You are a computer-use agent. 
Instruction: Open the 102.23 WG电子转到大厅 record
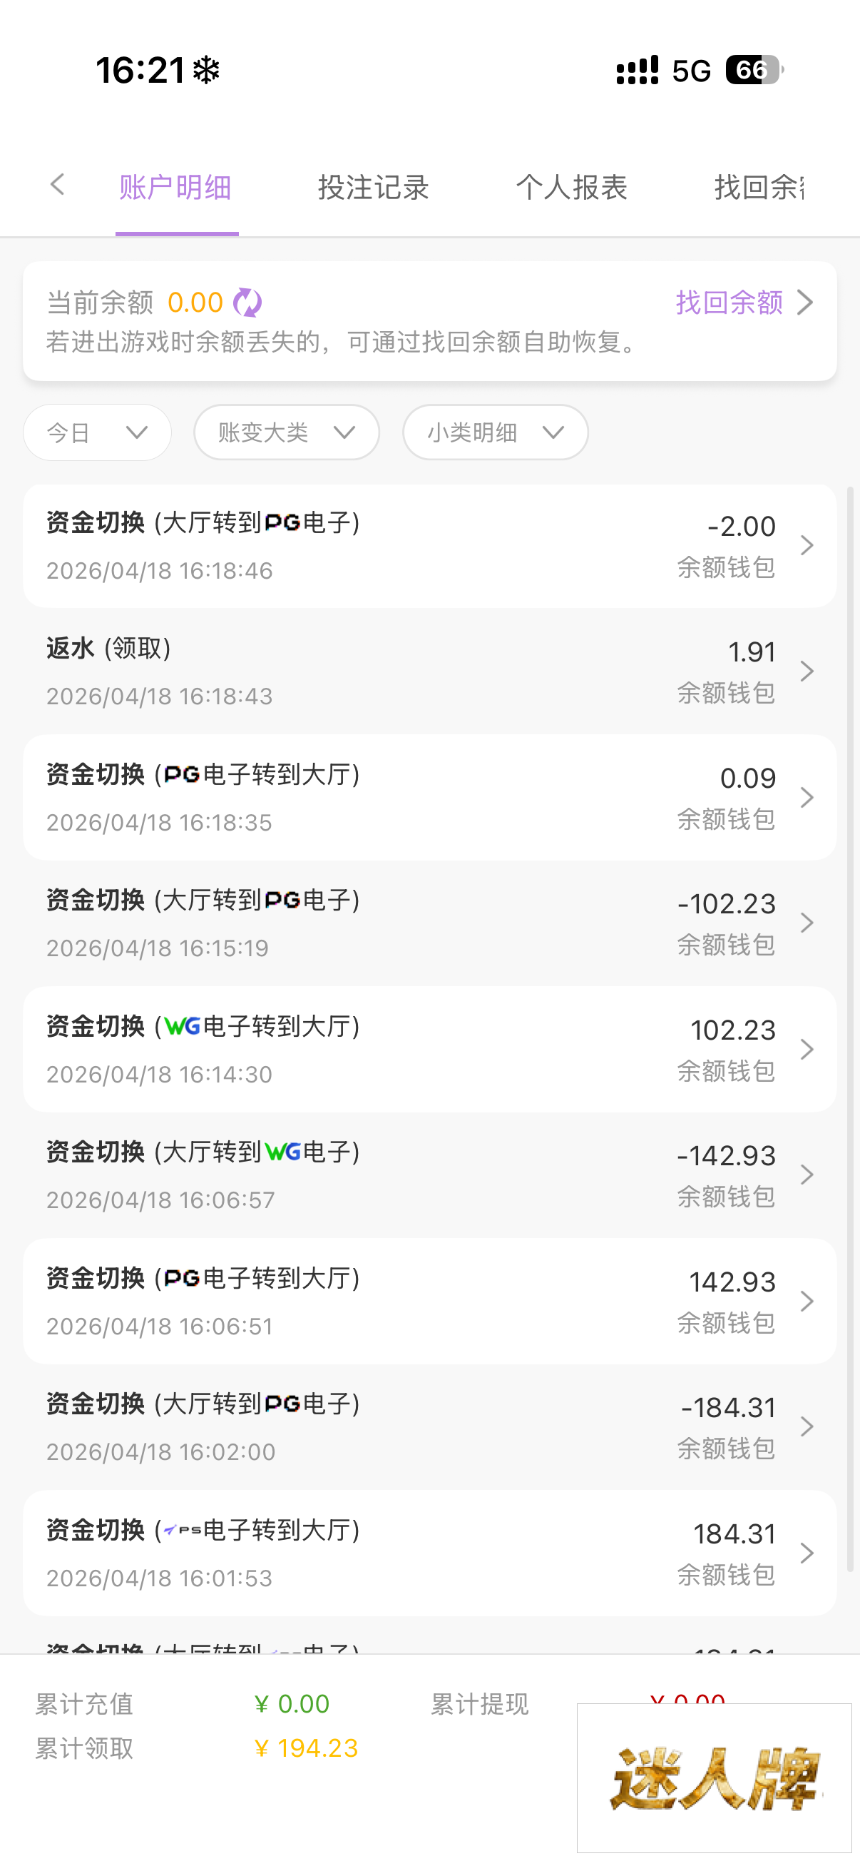pyautogui.click(x=429, y=1049)
